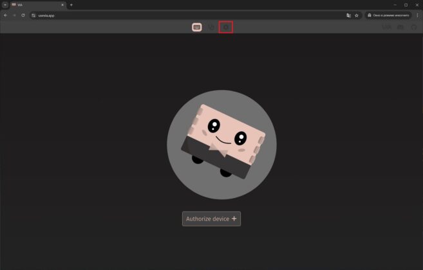423x270 pixels.
Task: Open the tab search dropdown arrow
Action: click(x=5, y=5)
